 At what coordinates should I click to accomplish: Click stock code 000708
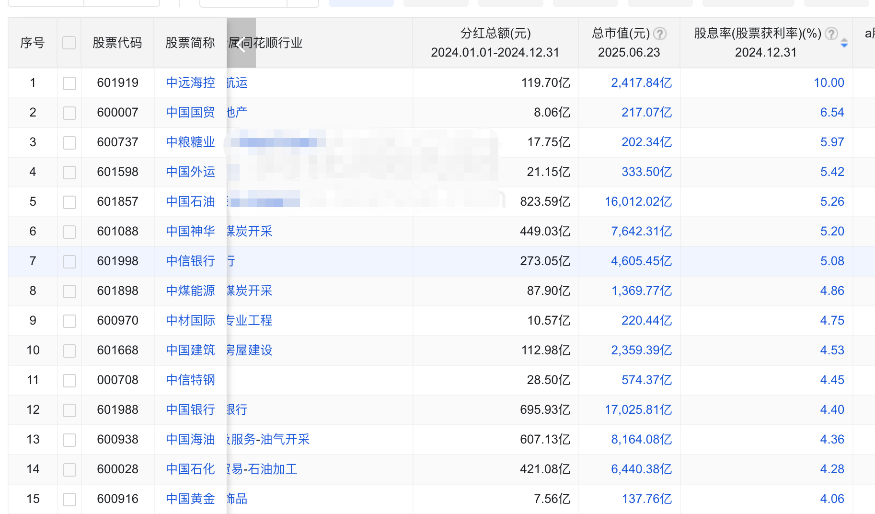click(118, 380)
